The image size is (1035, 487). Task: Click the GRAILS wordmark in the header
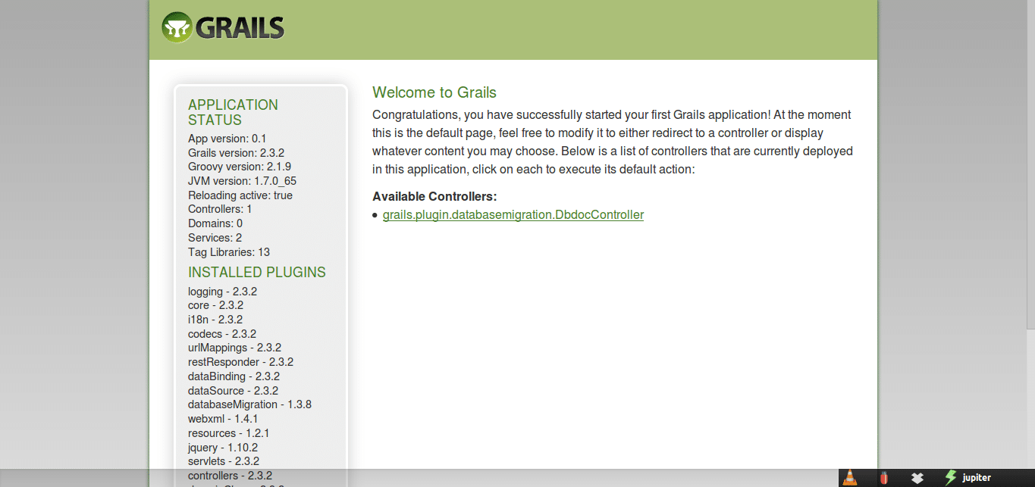[240, 28]
